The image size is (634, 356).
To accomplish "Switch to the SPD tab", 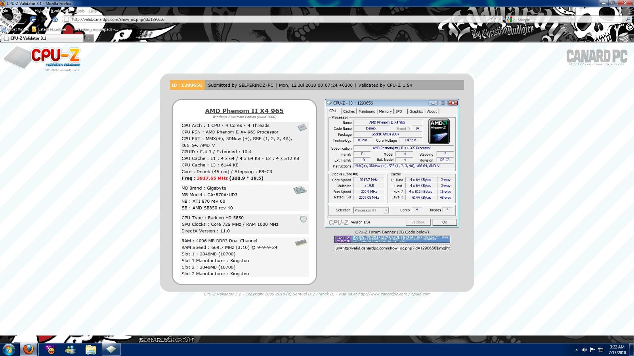I will pyautogui.click(x=399, y=112).
